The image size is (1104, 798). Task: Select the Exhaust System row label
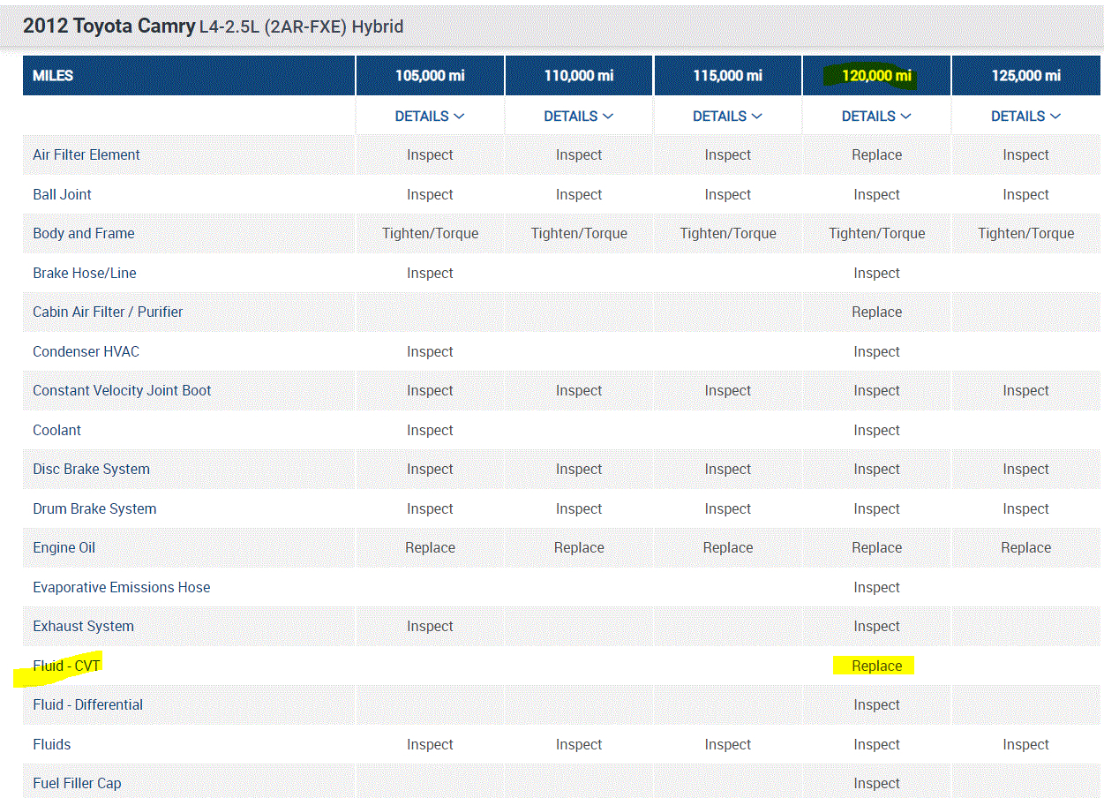click(83, 626)
